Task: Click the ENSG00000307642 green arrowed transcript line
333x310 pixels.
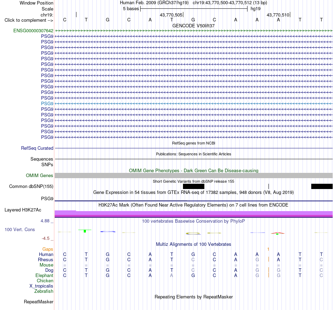Action: (193, 31)
